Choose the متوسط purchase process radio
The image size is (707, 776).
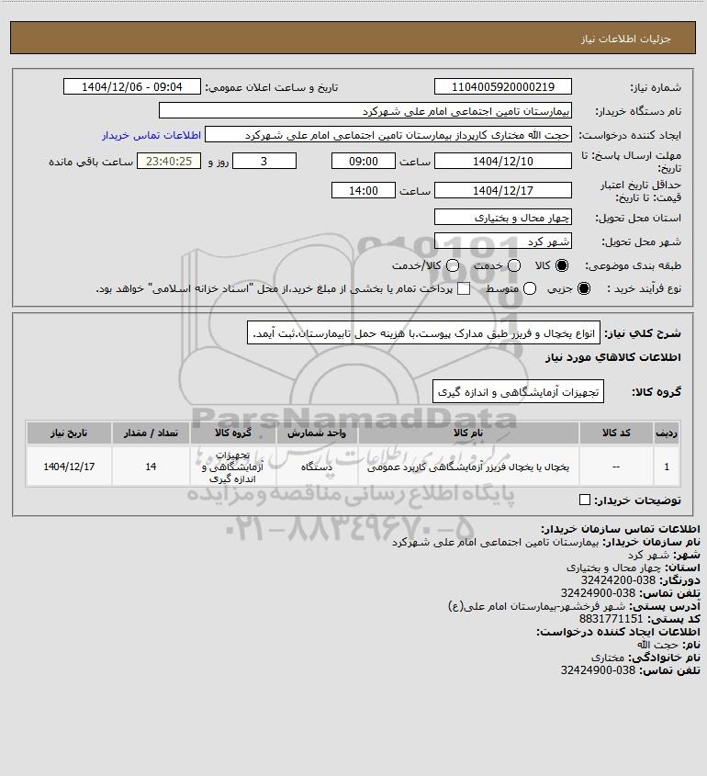click(x=530, y=288)
